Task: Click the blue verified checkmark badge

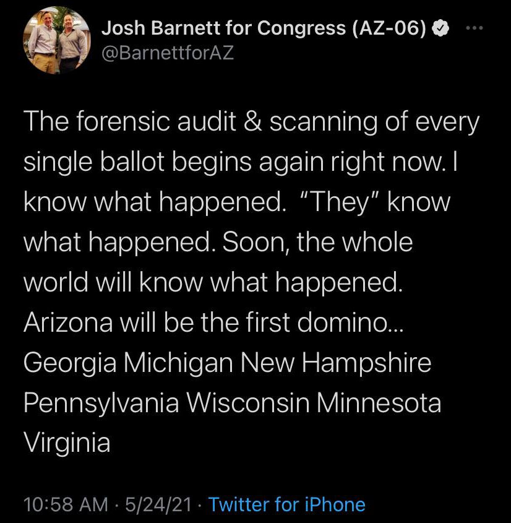Action: click(x=440, y=28)
